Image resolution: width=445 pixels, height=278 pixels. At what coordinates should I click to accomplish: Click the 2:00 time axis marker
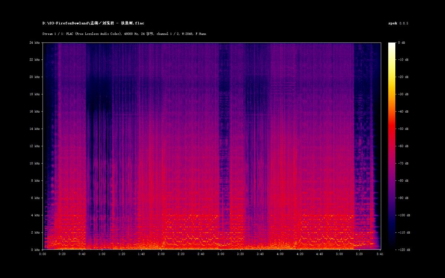click(x=161, y=254)
